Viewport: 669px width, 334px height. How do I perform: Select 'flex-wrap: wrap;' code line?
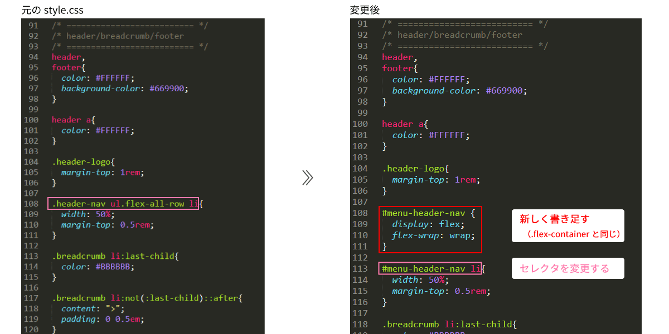coord(433,235)
